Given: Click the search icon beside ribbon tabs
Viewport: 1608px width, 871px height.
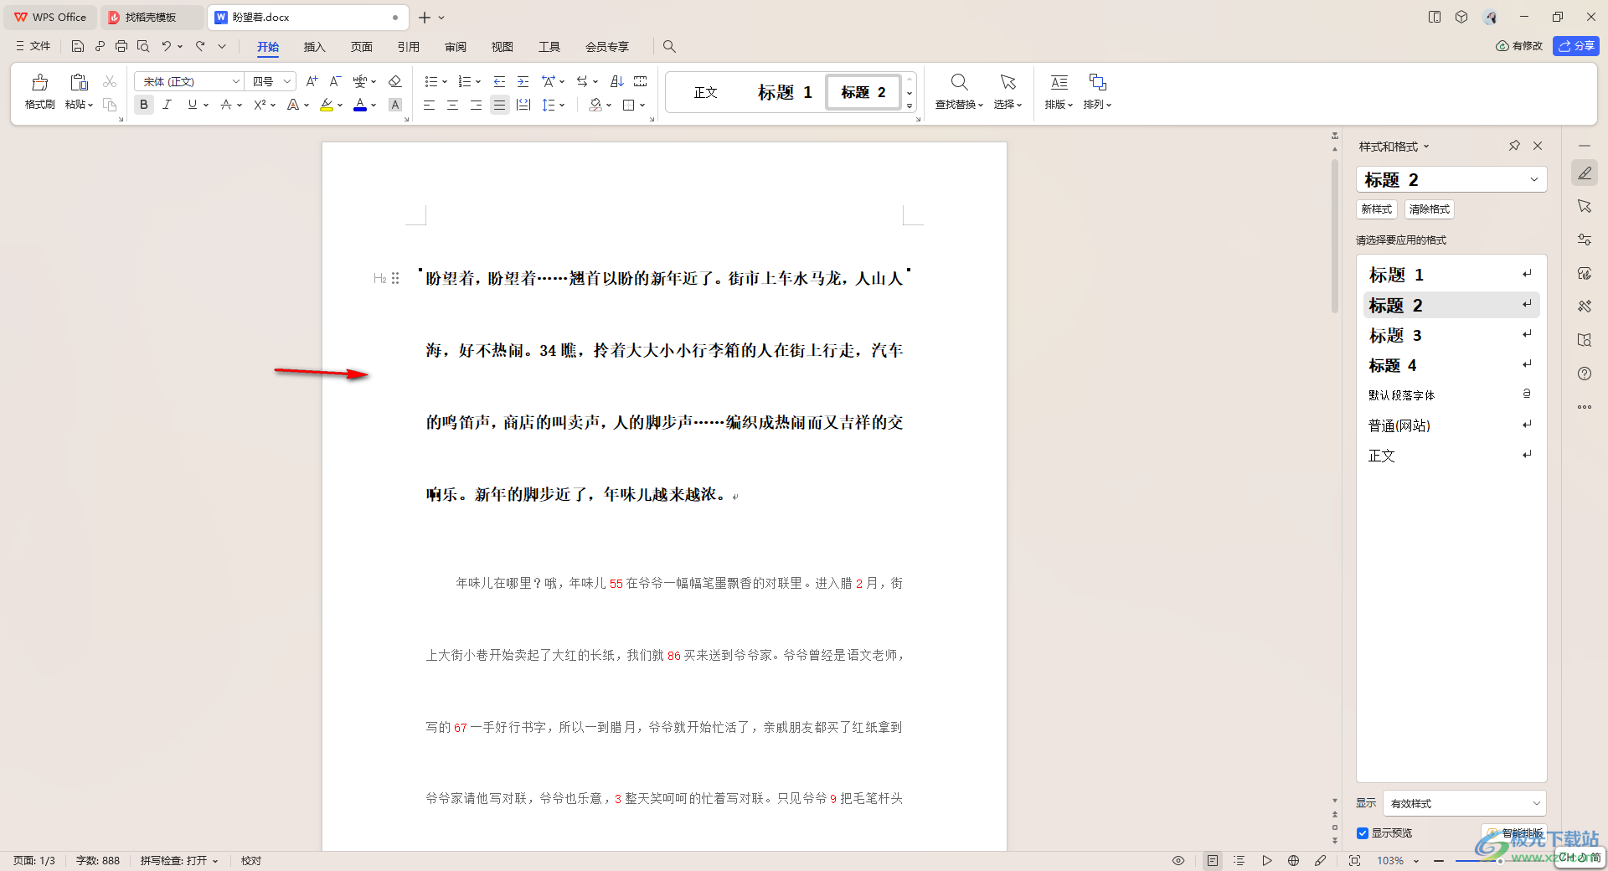Looking at the screenshot, I should tap(669, 46).
